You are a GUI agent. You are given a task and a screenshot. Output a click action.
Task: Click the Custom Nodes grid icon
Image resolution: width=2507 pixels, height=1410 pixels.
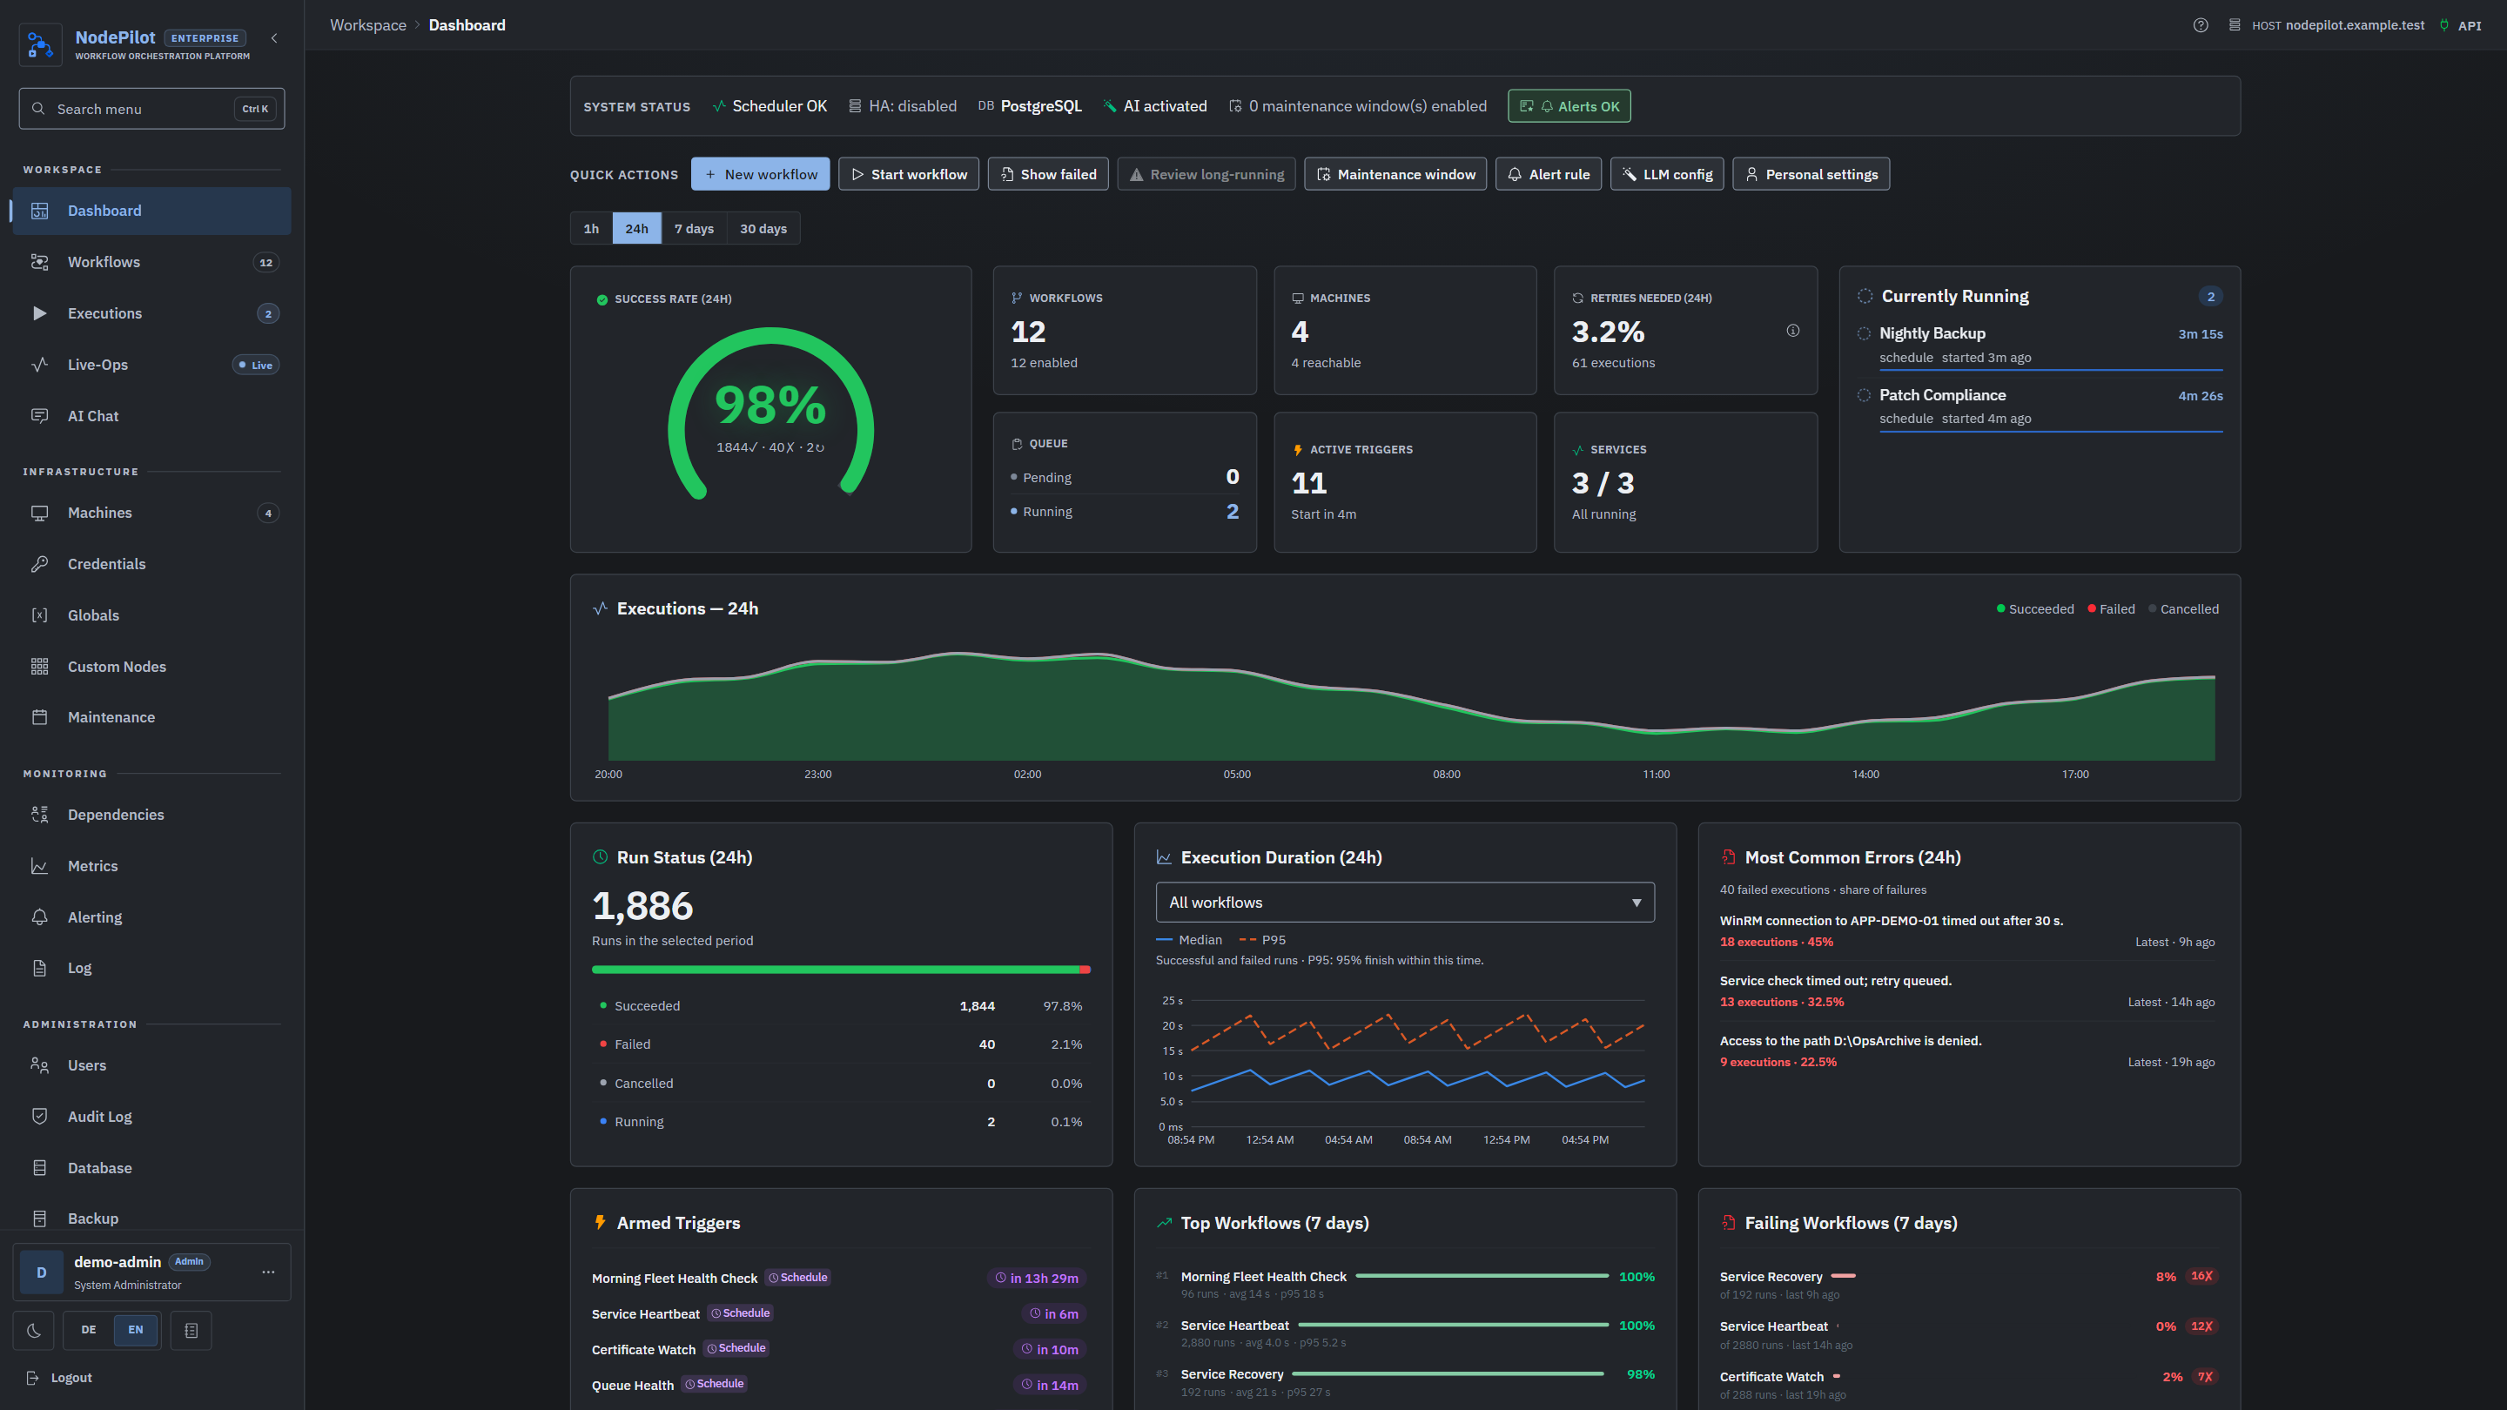pos(39,667)
